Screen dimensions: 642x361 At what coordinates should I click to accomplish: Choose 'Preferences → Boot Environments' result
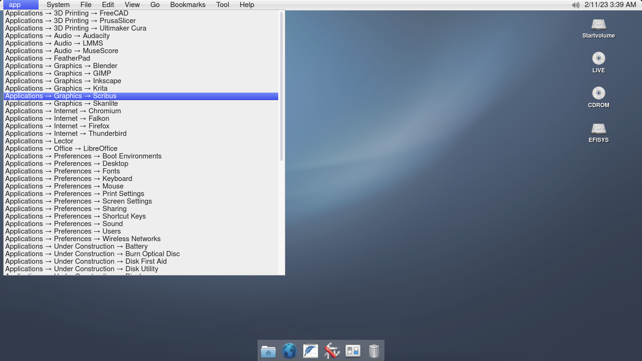point(141,156)
